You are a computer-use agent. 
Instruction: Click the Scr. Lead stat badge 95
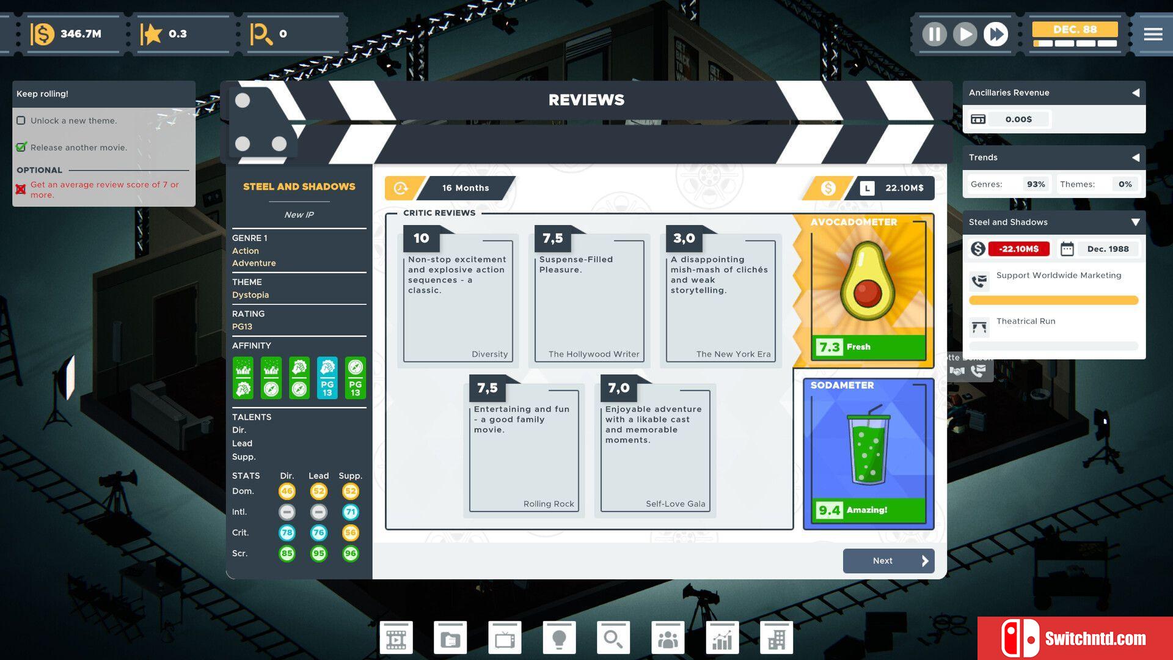click(x=318, y=554)
